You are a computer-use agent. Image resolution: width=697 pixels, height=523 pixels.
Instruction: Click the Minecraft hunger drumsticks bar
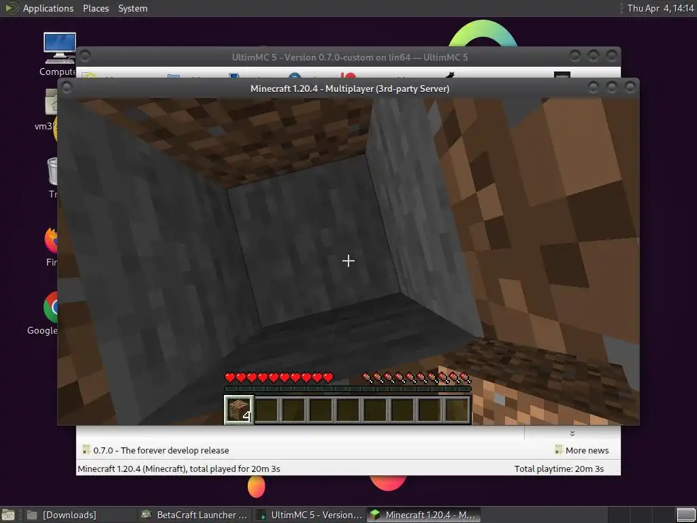coord(416,378)
